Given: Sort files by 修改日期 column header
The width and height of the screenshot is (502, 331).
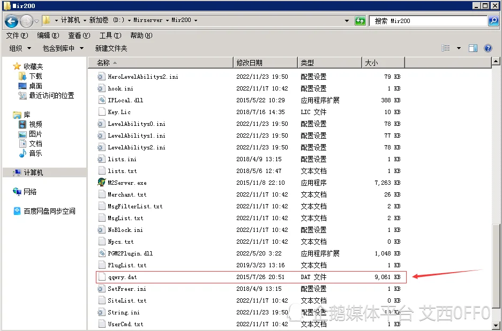Looking at the screenshot, I should point(250,63).
